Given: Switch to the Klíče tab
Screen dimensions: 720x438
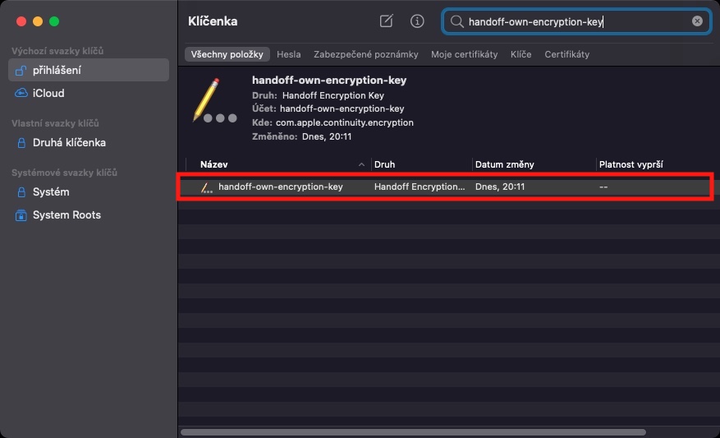Looking at the screenshot, I should 521,54.
